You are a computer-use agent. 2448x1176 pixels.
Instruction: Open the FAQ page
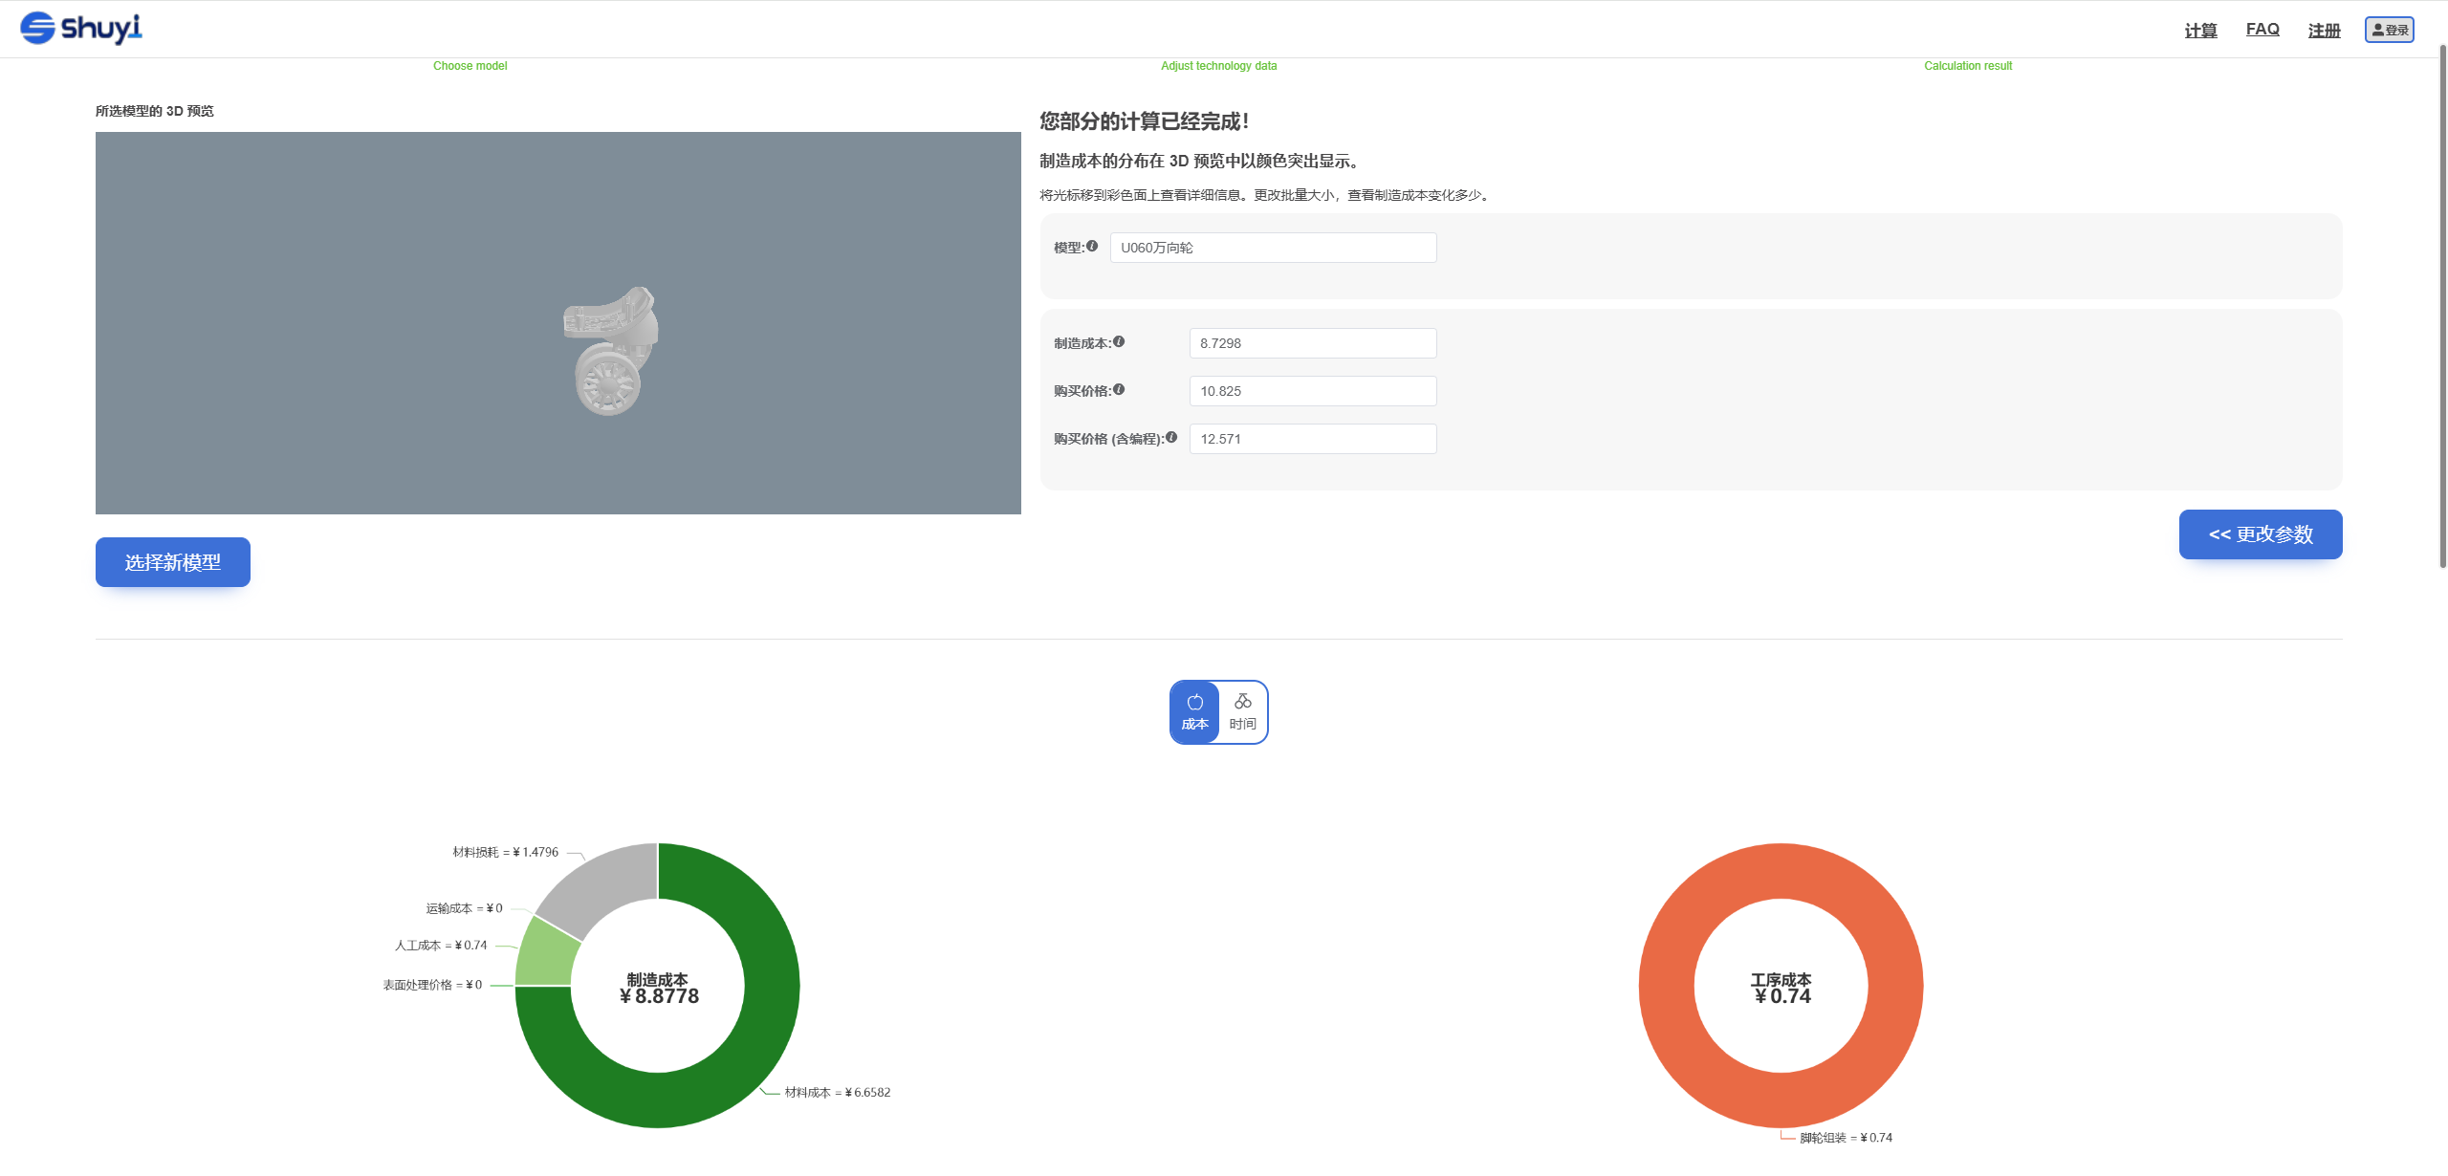pyautogui.click(x=2262, y=30)
